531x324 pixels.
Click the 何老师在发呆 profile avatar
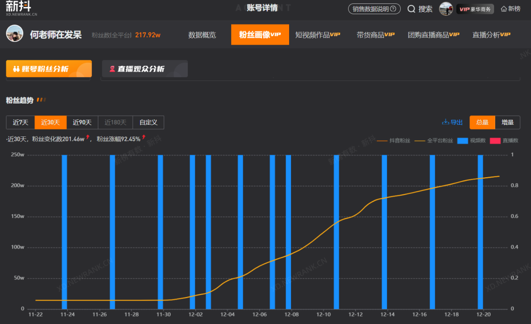tap(15, 34)
